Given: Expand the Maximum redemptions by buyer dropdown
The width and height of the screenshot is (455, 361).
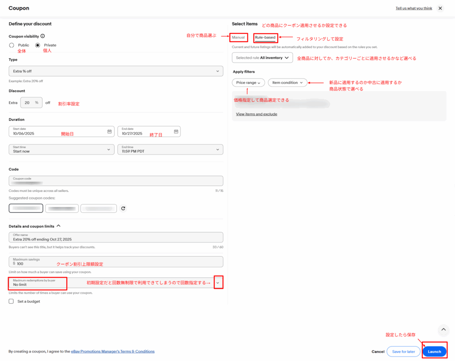Looking at the screenshot, I should point(218,283).
